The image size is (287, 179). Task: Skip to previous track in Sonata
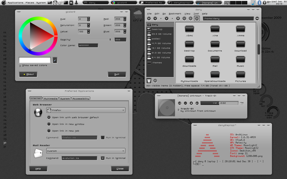[179, 103]
